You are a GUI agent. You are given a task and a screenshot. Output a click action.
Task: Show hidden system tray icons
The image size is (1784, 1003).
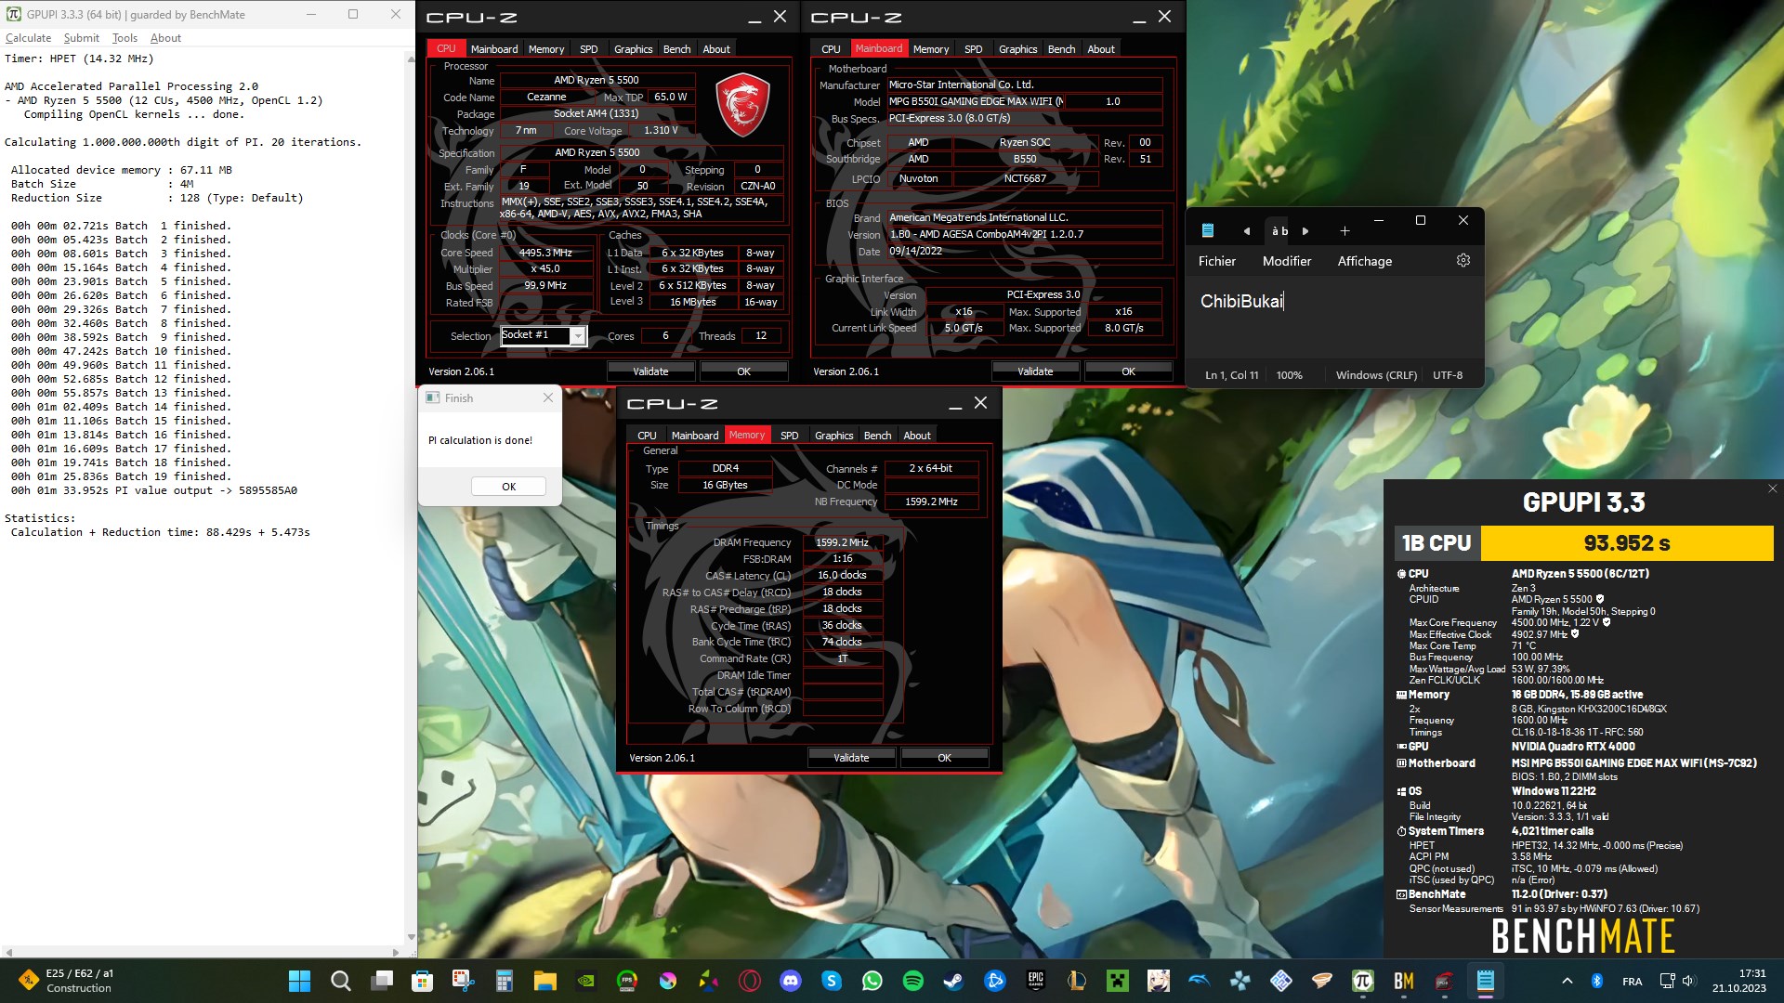1567,981
